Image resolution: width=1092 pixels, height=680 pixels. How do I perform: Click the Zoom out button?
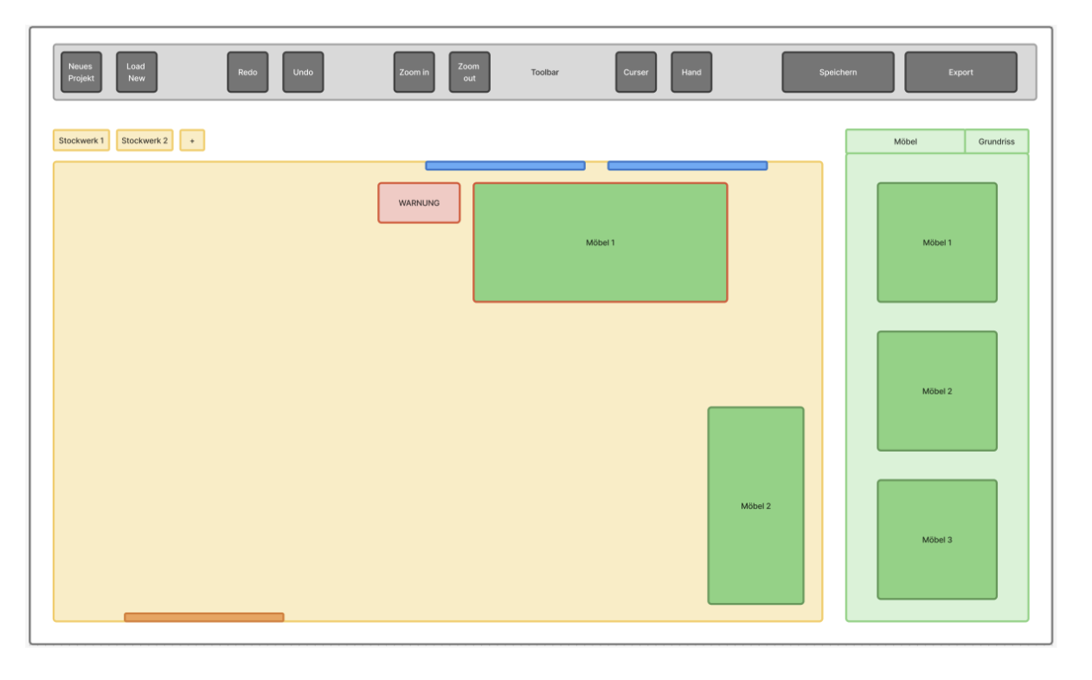point(469,72)
